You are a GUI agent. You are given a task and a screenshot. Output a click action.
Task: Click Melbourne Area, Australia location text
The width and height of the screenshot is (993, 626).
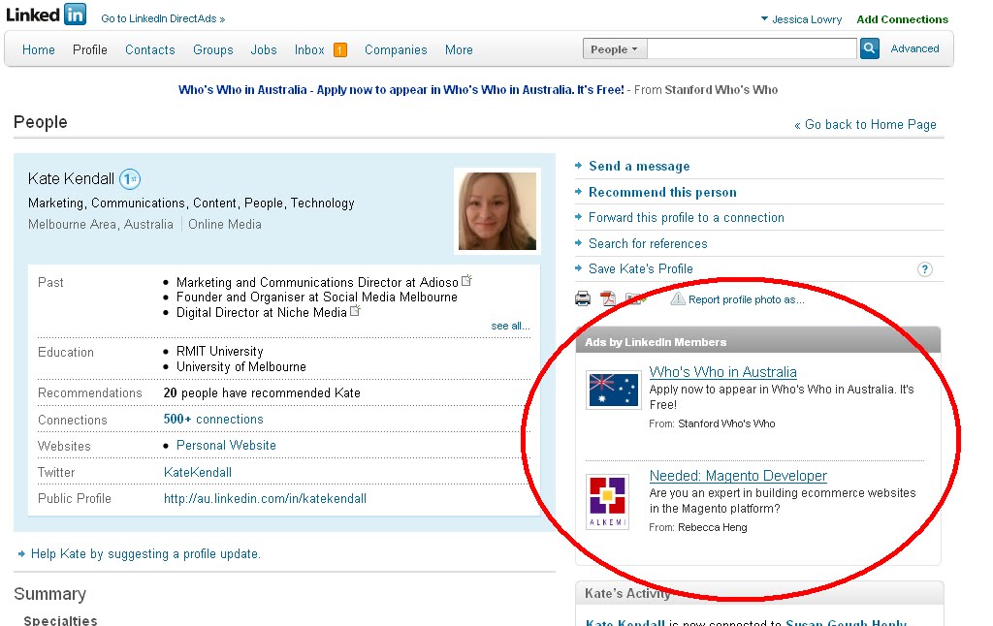(x=101, y=224)
